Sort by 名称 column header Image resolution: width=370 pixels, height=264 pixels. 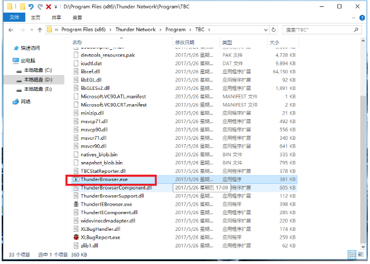(x=77, y=42)
